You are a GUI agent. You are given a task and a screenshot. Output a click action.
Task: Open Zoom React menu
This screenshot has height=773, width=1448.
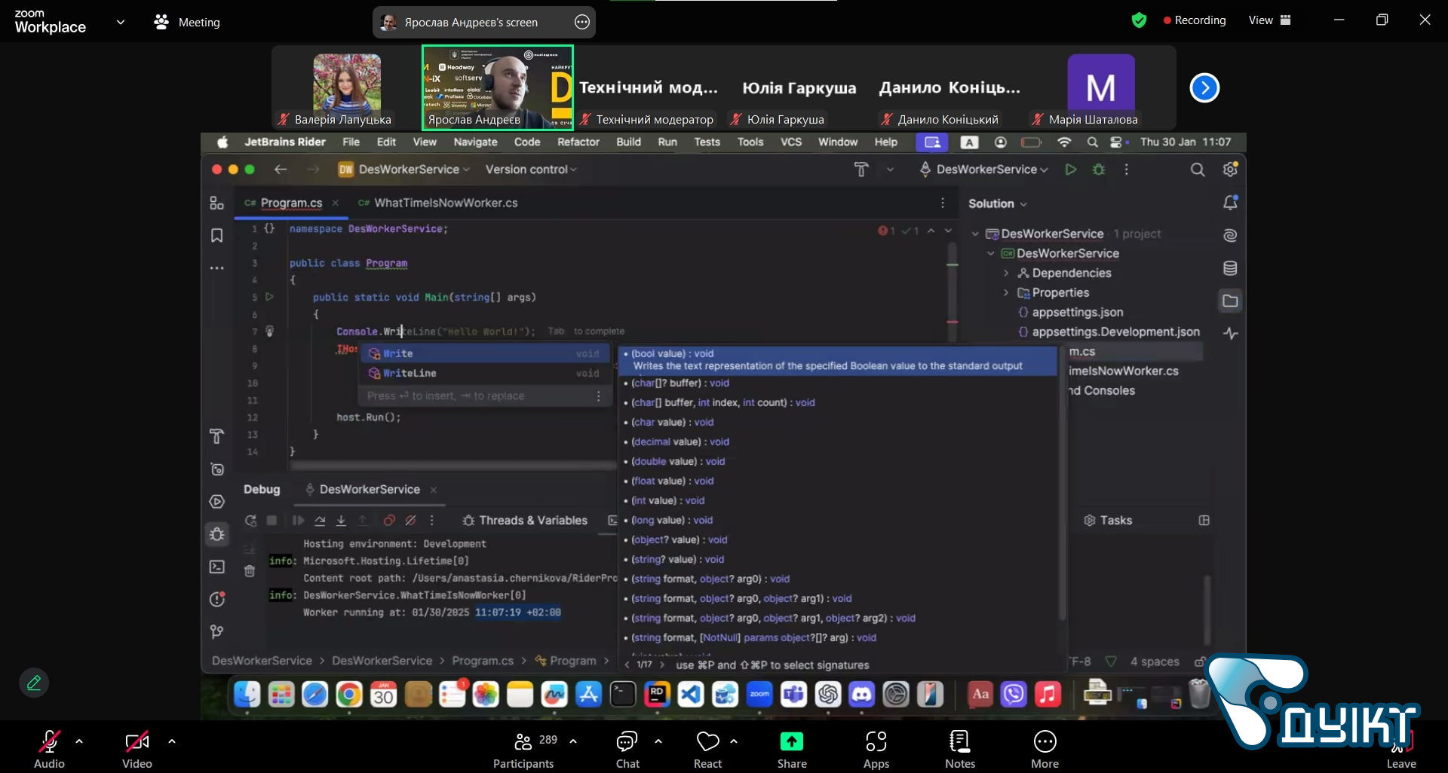pos(707,748)
